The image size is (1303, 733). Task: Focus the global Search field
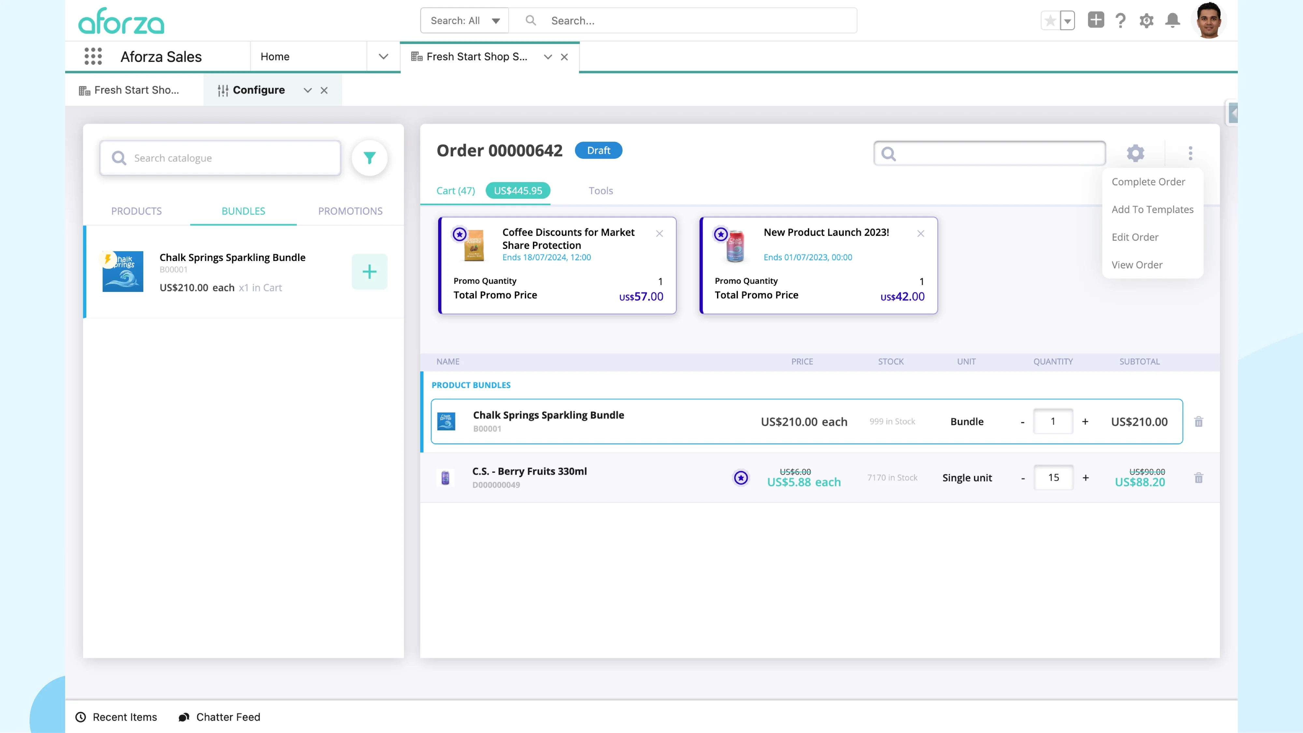(x=683, y=21)
